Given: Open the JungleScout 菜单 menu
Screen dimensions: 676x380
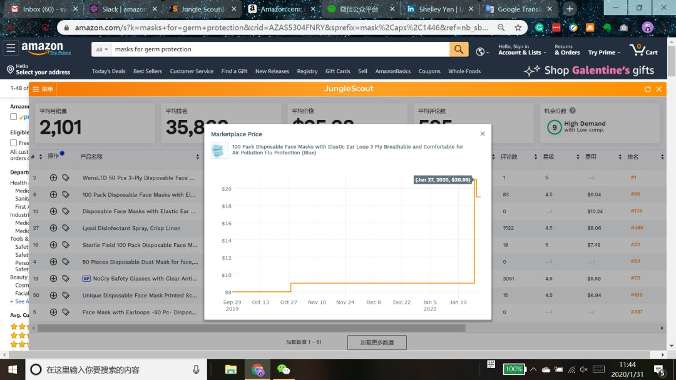Looking at the screenshot, I should [43, 89].
